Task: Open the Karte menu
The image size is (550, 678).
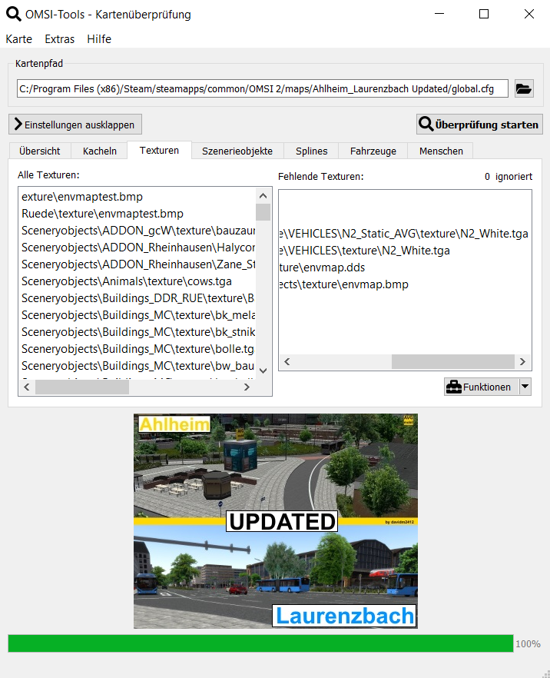Action: 18,39
